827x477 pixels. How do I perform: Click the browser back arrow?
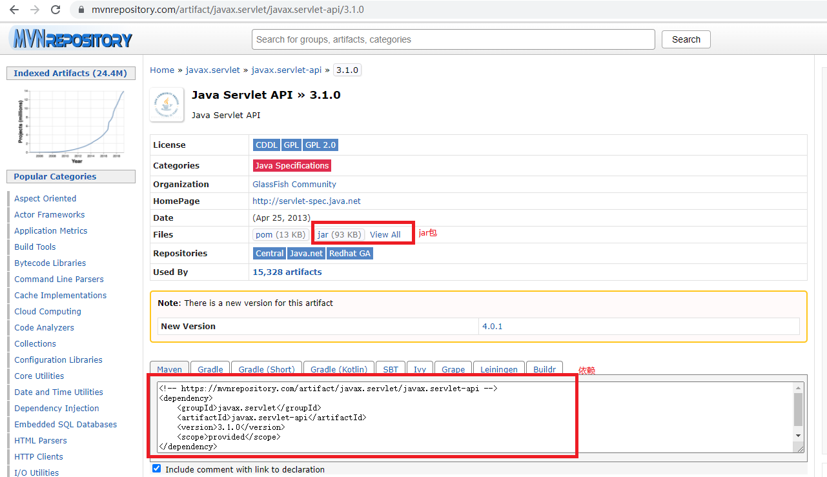14,10
